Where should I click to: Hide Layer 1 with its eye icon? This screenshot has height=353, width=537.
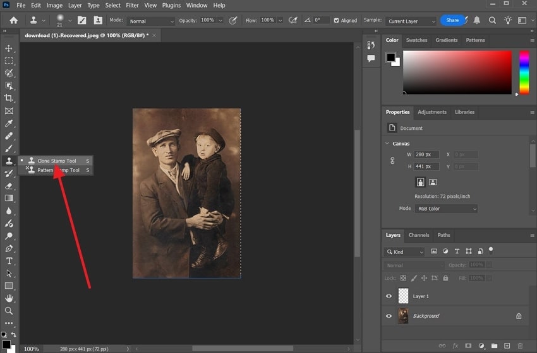tap(389, 296)
